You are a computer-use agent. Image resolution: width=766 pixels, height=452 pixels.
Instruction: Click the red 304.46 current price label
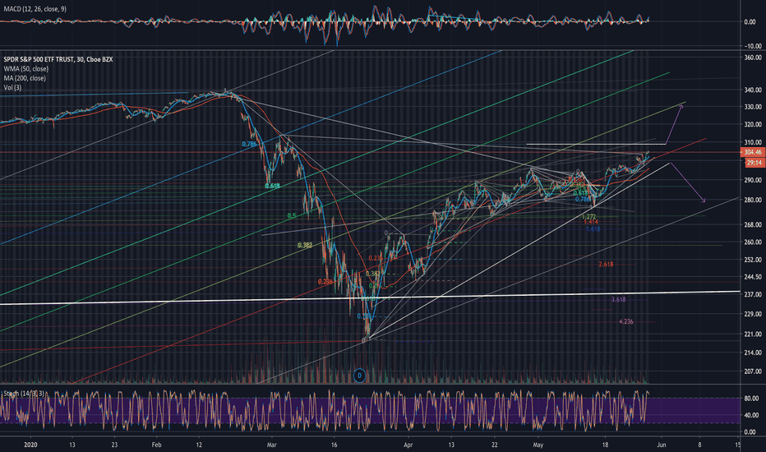tap(753, 153)
